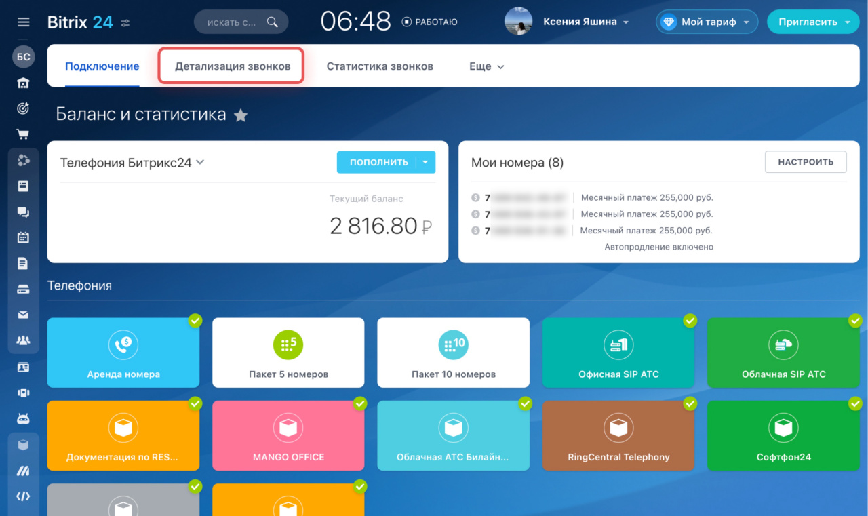Open the Пакет 5 номеров tile

click(x=288, y=353)
